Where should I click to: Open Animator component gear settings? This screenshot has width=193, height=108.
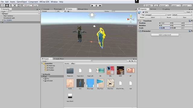[x=192, y=31]
